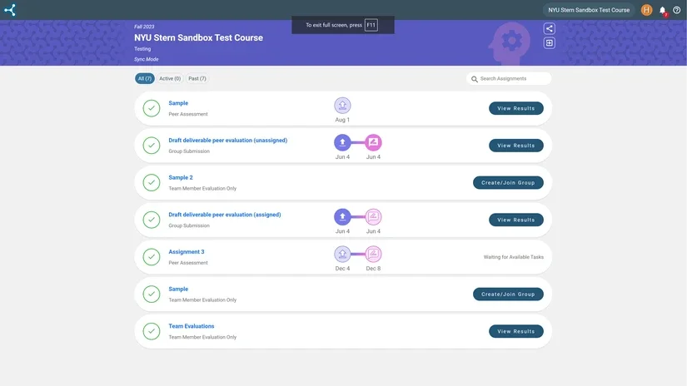
Task: Open the NYU Stern Sandbox Test Course selector
Action: (589, 10)
